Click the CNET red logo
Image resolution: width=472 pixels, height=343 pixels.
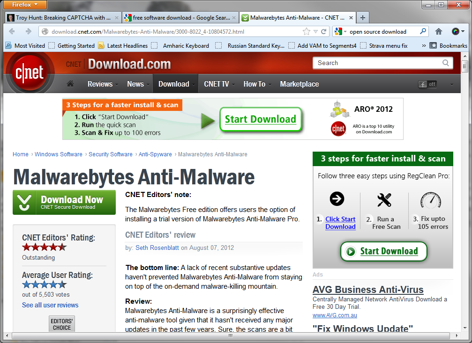click(x=30, y=73)
